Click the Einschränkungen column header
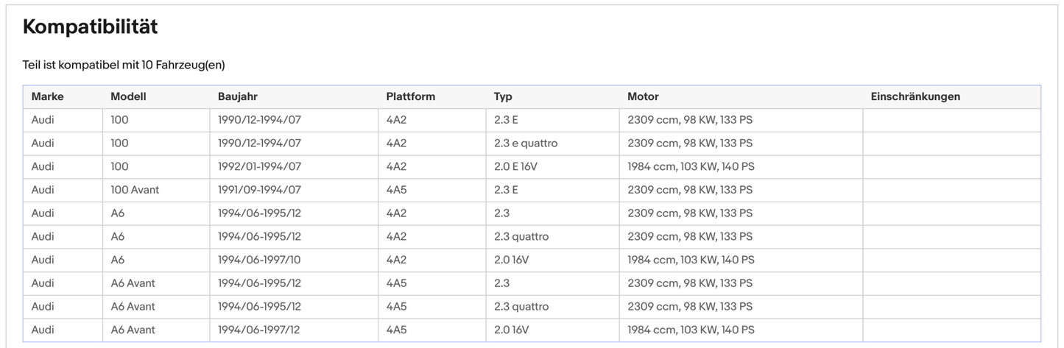Screen dimensions: 1064x348 tap(915, 96)
